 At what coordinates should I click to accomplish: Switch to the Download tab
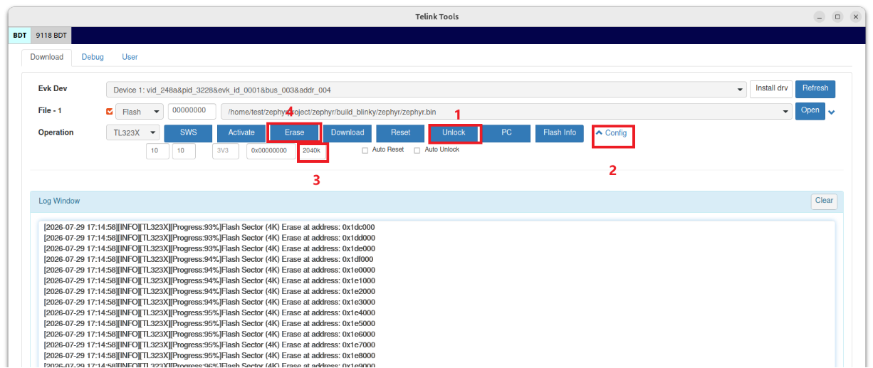tap(46, 57)
